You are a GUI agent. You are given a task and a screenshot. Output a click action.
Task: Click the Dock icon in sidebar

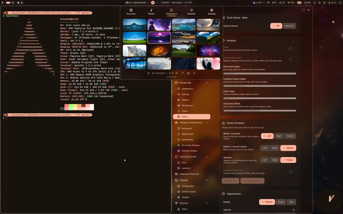point(179,163)
